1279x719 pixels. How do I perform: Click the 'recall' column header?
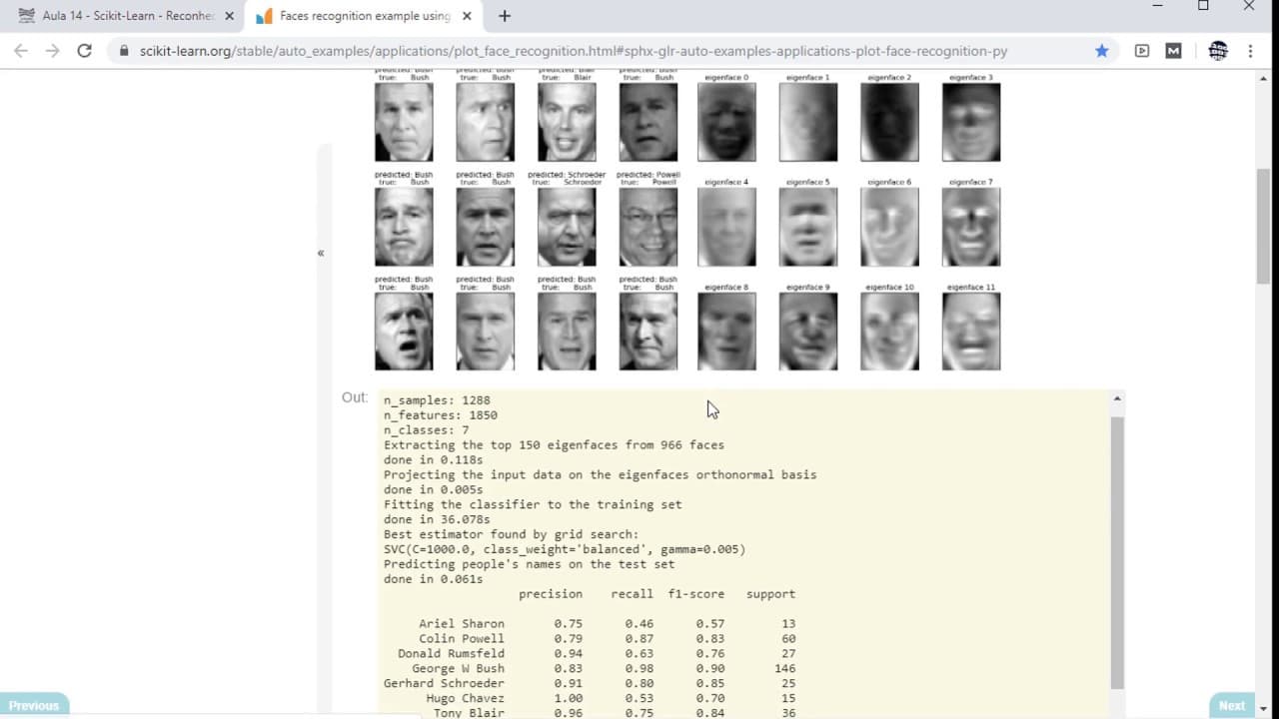[633, 594]
